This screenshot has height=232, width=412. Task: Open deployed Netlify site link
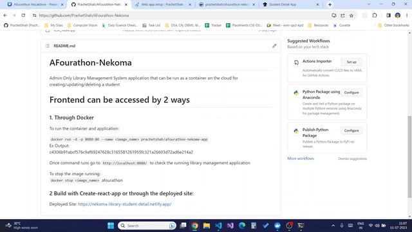pos(124,204)
